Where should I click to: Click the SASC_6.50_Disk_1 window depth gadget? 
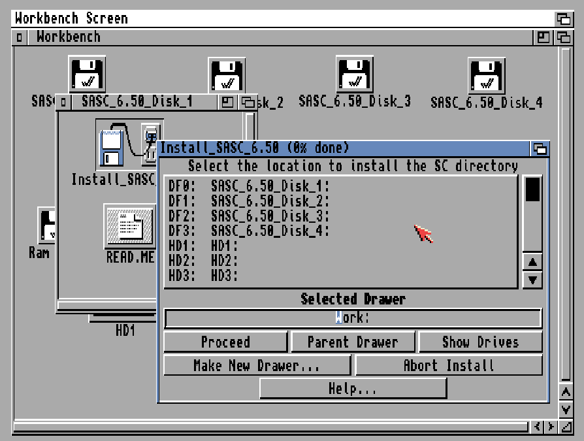(x=248, y=102)
